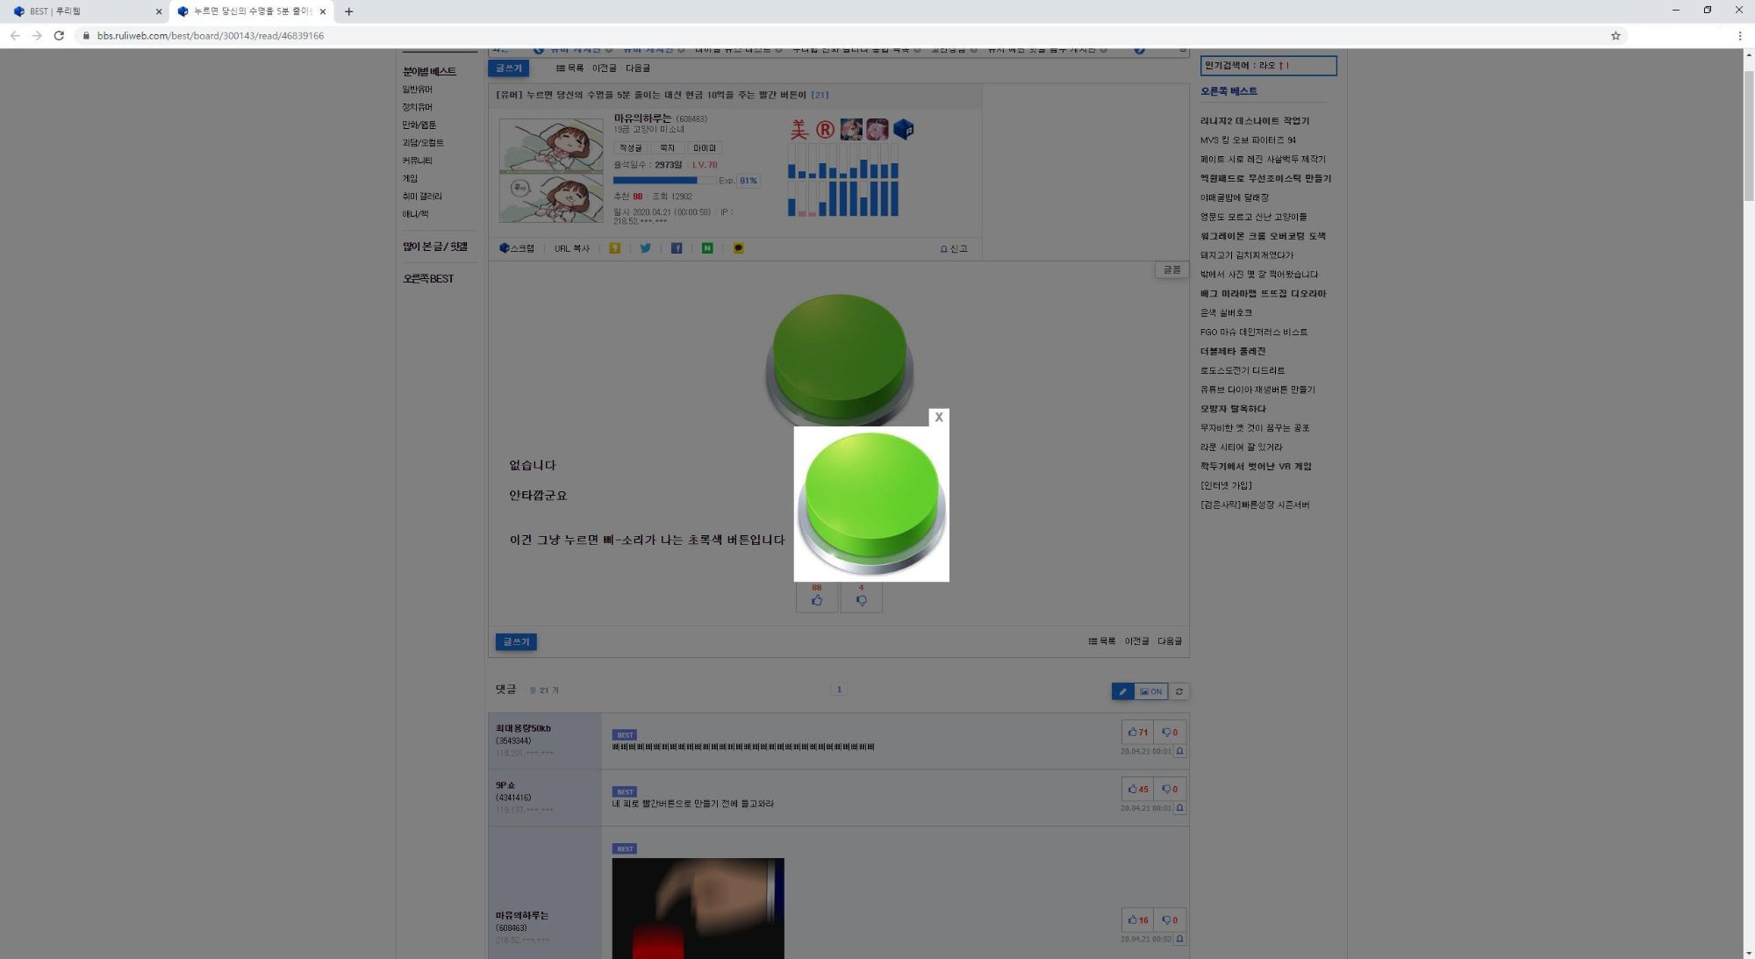The height and width of the screenshot is (959, 1755).
Task: Share post via KakaoTalk icon
Action: (738, 248)
